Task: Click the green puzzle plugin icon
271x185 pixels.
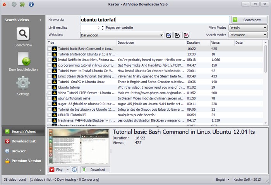Action: click(x=22, y=4)
